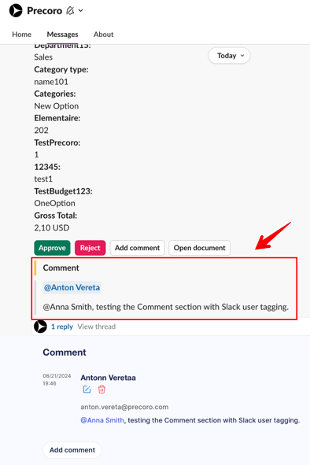Viewport: 310px width, 465px height.
Task: Open the Home tab
Action: (x=22, y=35)
